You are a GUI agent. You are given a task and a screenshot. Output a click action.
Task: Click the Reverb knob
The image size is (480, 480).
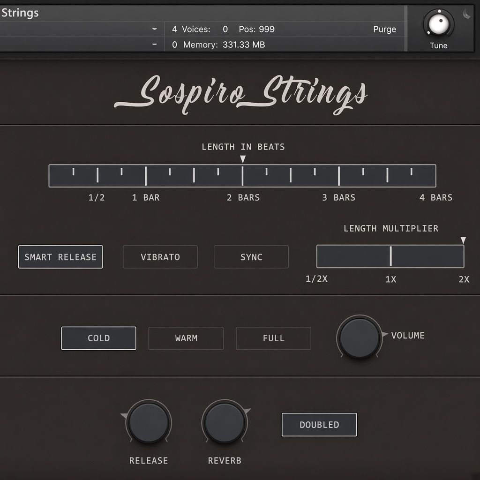(225, 423)
